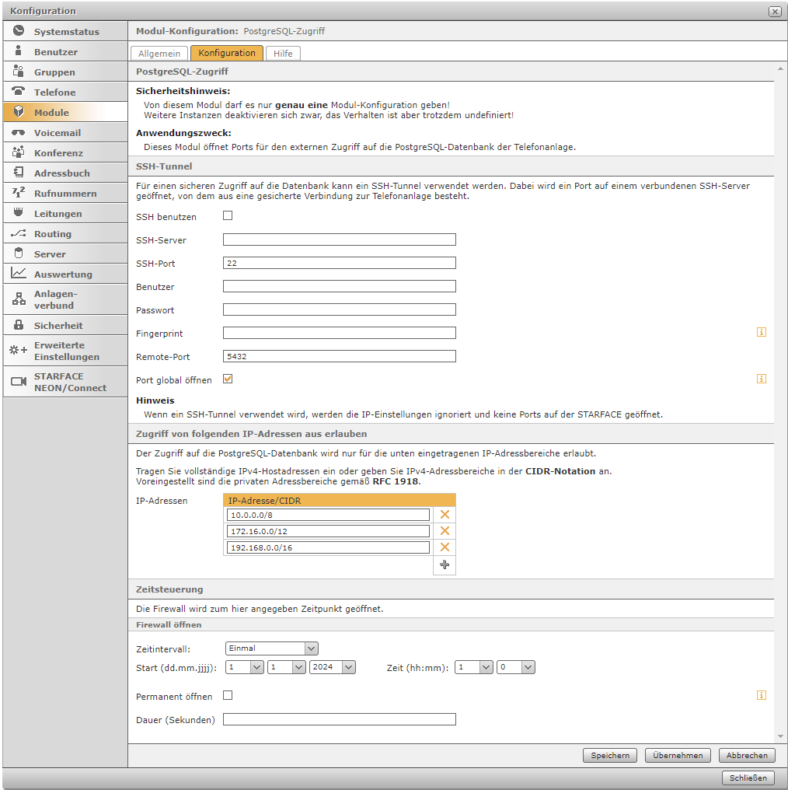Show info for Port global öffnen

click(x=762, y=379)
